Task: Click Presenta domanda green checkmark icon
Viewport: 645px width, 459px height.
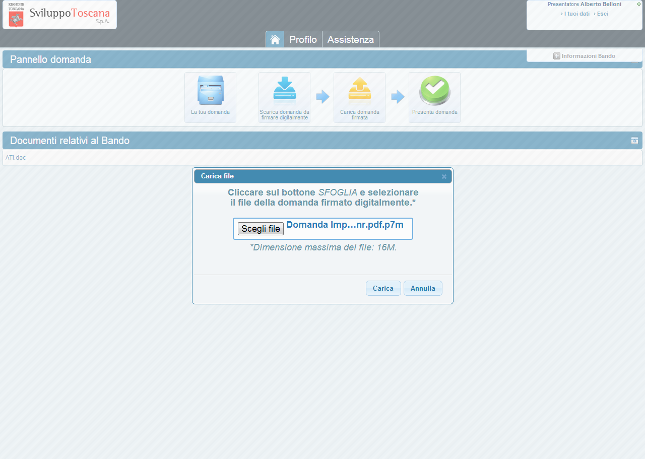Action: click(434, 97)
